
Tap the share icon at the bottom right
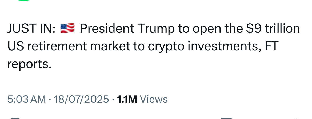(x=297, y=119)
